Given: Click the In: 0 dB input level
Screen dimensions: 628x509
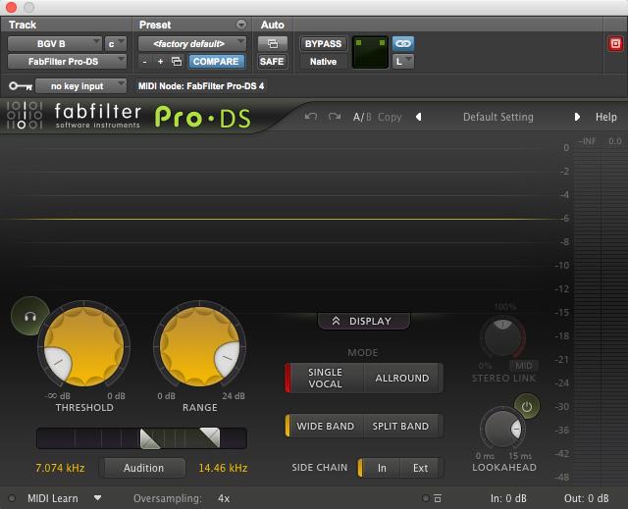Looking at the screenshot, I should point(508,498).
